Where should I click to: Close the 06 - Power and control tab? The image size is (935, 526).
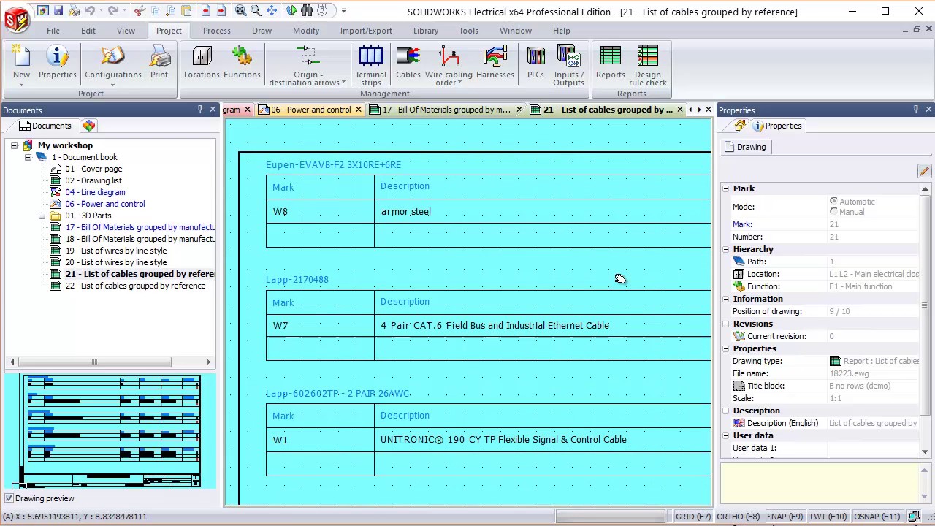pyautogui.click(x=359, y=110)
